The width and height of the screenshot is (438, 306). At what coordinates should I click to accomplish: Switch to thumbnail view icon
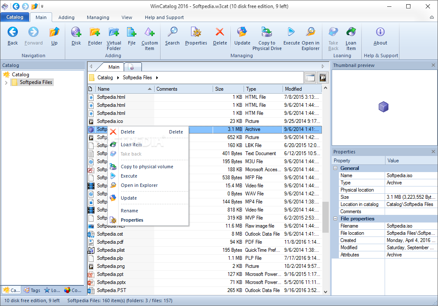pos(323,78)
